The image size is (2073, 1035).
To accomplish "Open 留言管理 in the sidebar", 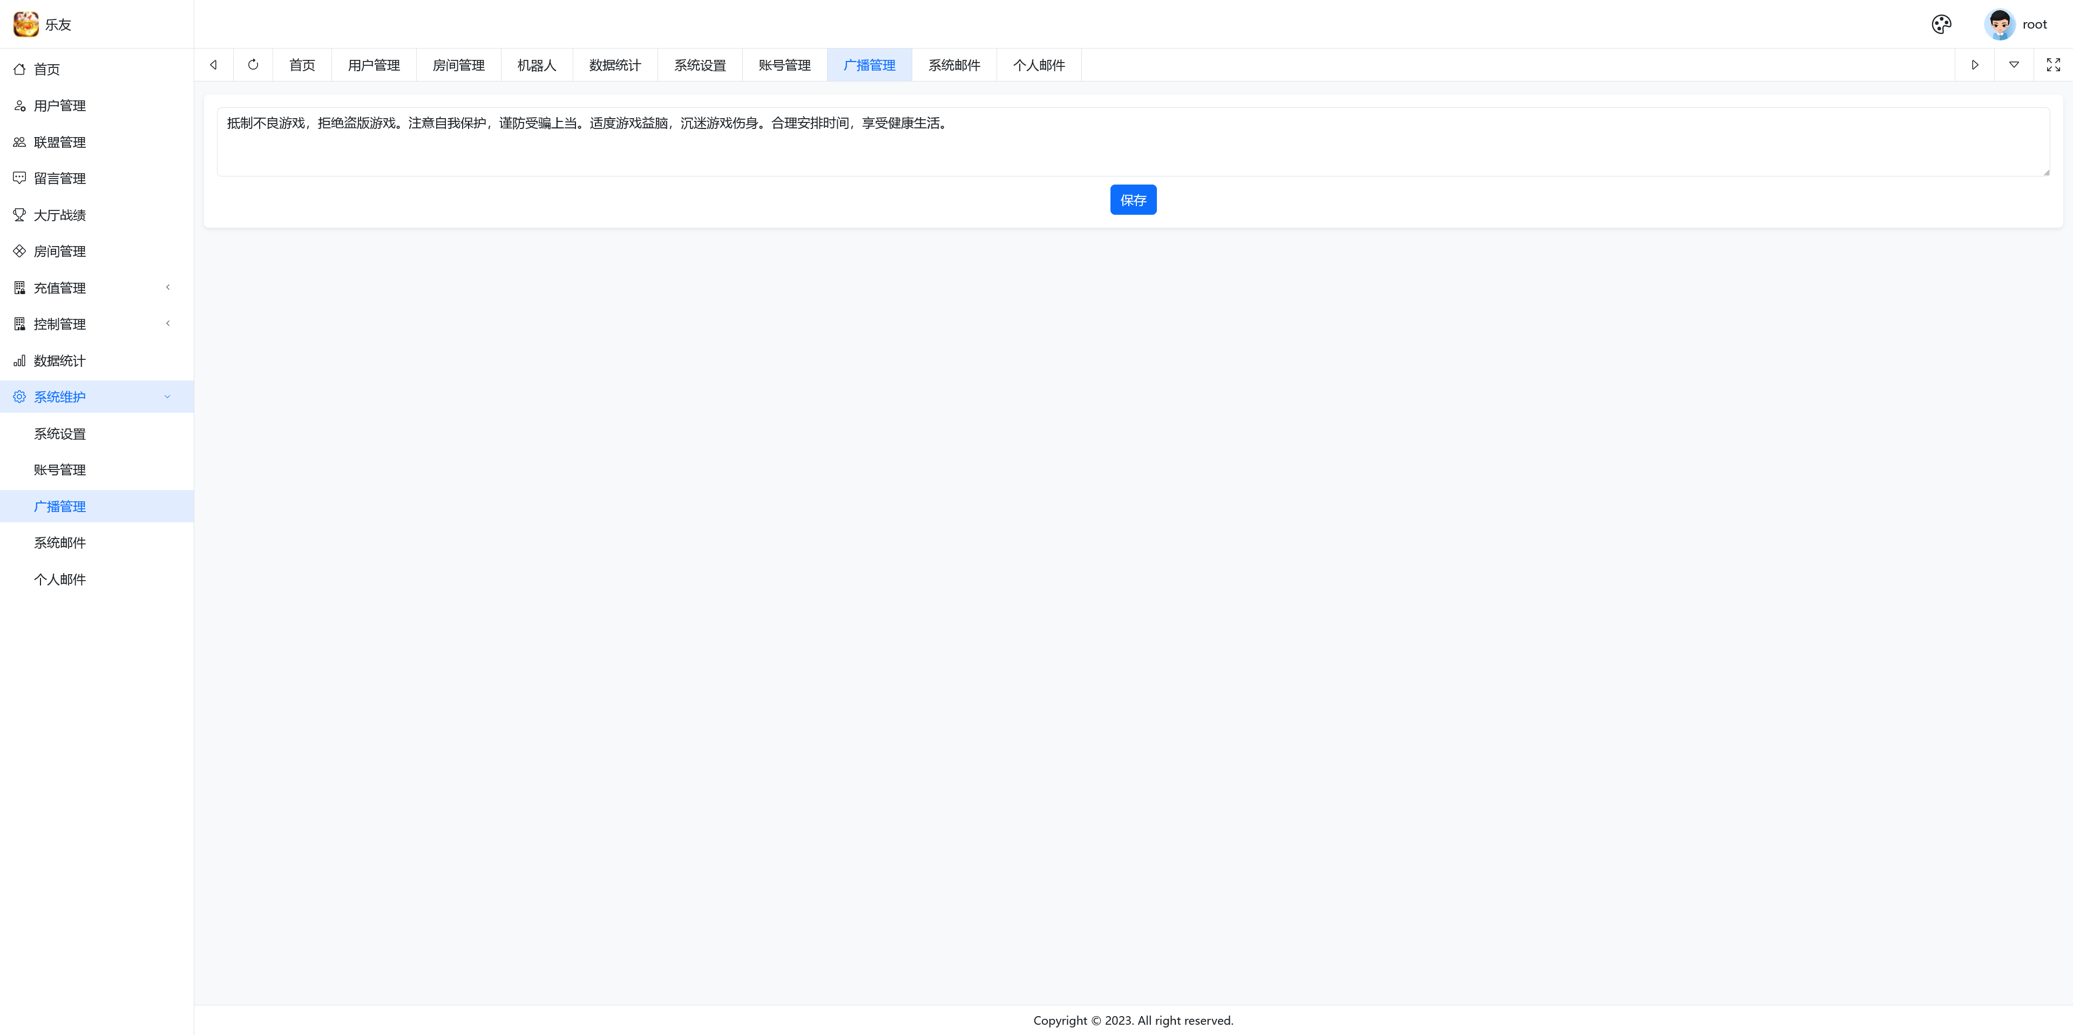I will (x=59, y=179).
